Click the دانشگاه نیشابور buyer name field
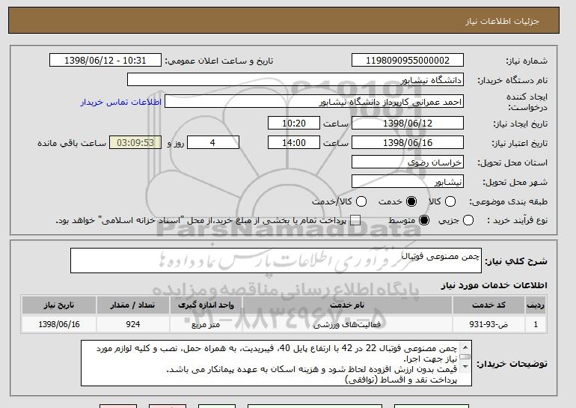Screen dimensions: 576x408 pos(295,80)
